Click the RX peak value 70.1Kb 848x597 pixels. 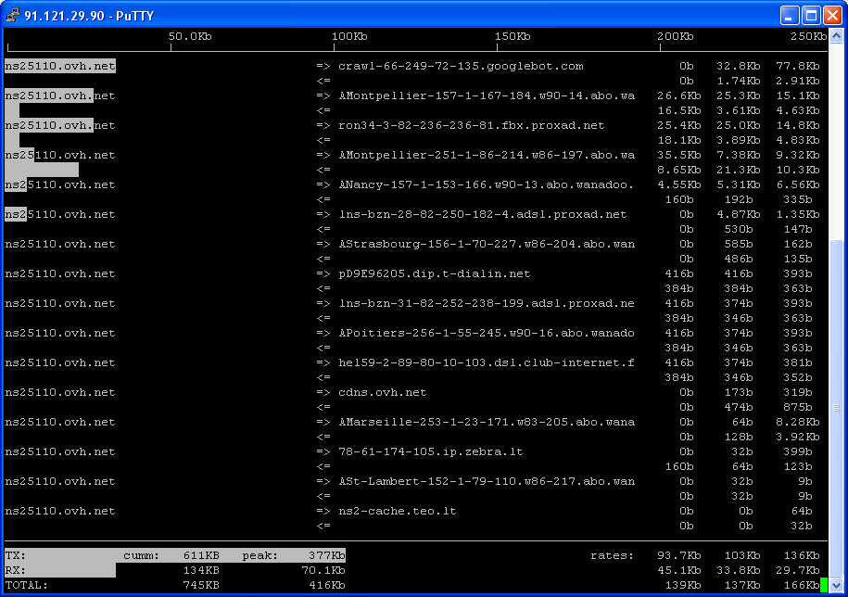[323, 570]
